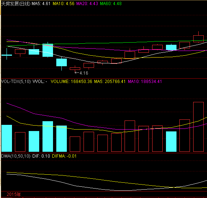Select the highest red candlestick at chart end
Screen dimensions: 207x198
[198, 39]
